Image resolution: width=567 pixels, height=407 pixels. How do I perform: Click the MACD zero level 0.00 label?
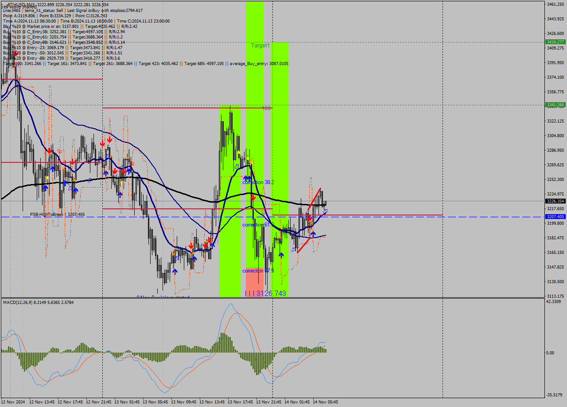[551, 353]
